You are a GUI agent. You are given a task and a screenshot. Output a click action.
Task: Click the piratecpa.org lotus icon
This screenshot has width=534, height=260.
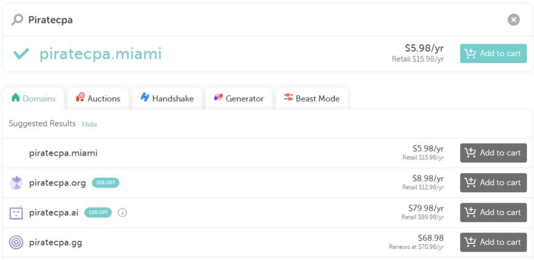pos(16,183)
